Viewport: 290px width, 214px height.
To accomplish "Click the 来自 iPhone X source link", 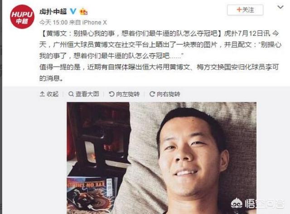I will pos(88,23).
